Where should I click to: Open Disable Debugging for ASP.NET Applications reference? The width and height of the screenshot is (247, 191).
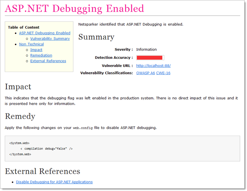click(x=54, y=182)
